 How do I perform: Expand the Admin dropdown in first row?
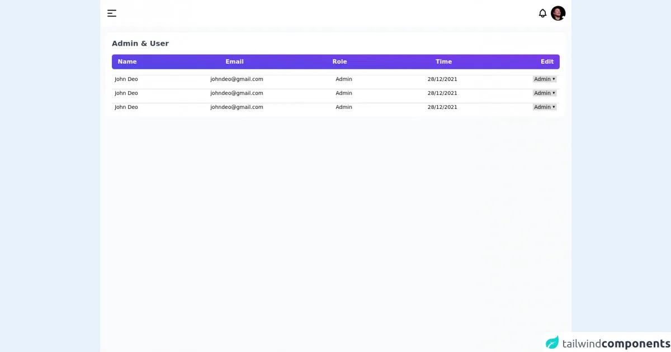(544, 79)
